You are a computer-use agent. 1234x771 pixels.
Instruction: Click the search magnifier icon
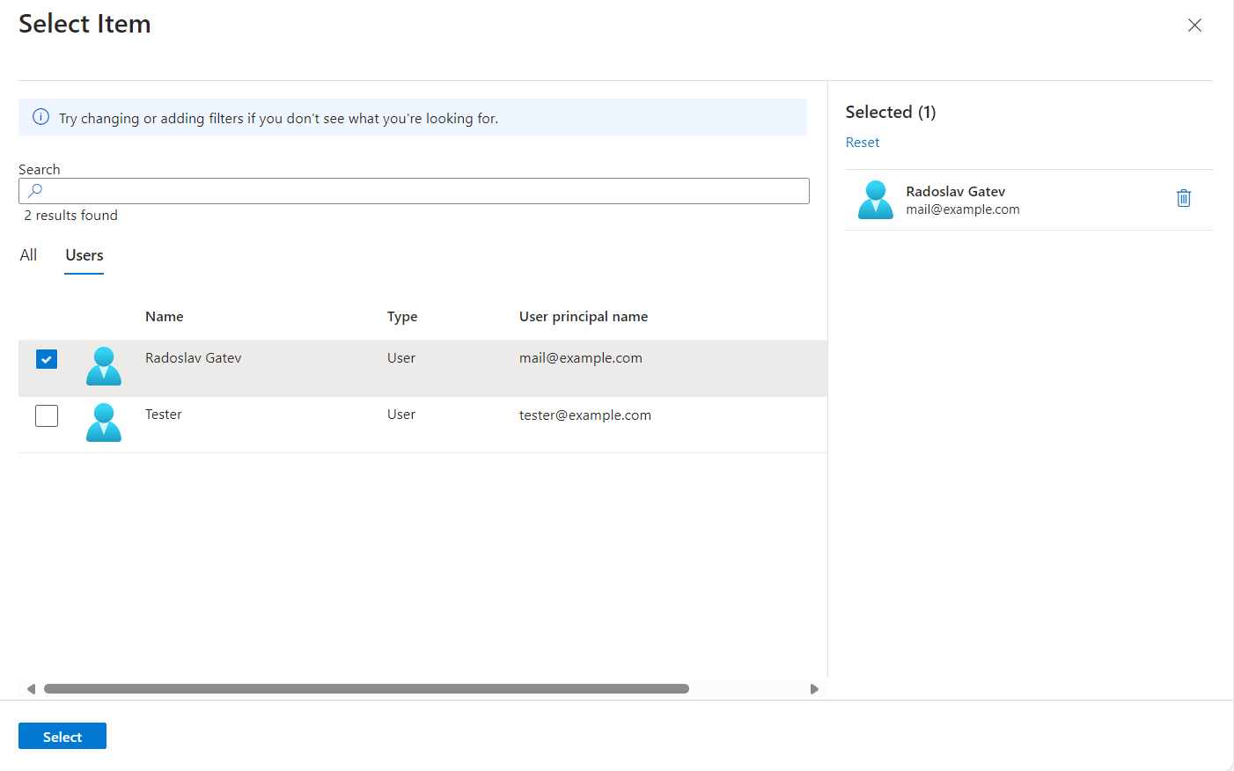33,190
